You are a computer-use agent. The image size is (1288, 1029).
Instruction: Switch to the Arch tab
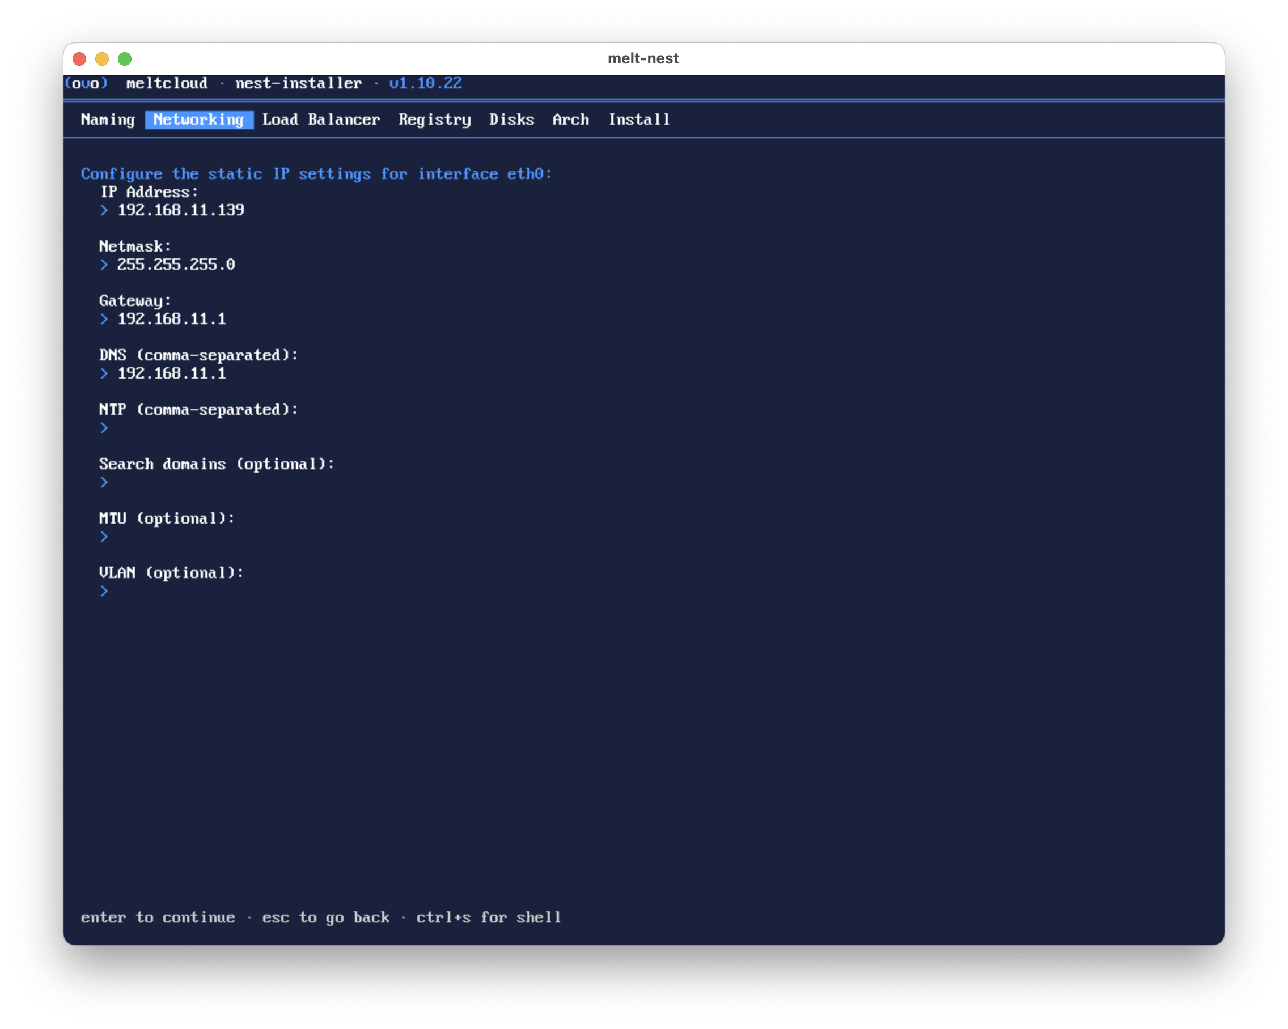point(570,120)
